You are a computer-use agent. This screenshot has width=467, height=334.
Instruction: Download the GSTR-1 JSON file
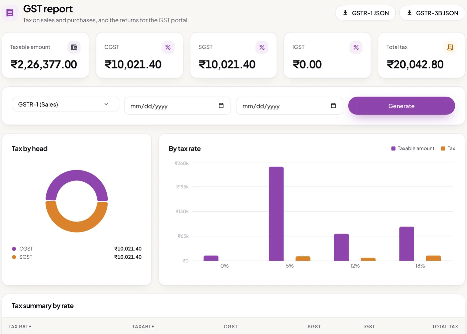tap(366, 13)
